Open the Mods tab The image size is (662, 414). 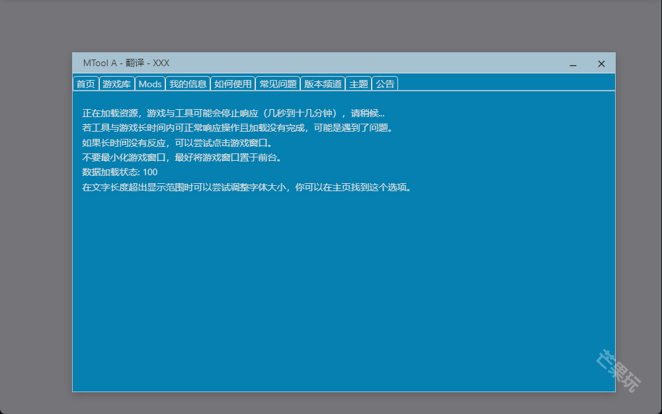click(150, 83)
